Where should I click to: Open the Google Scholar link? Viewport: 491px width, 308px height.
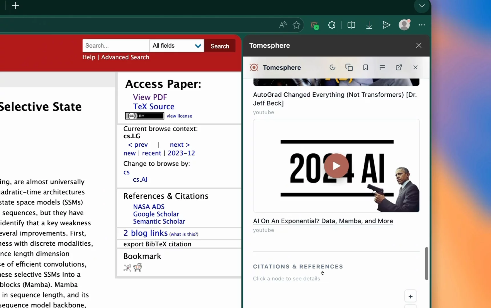tap(156, 214)
